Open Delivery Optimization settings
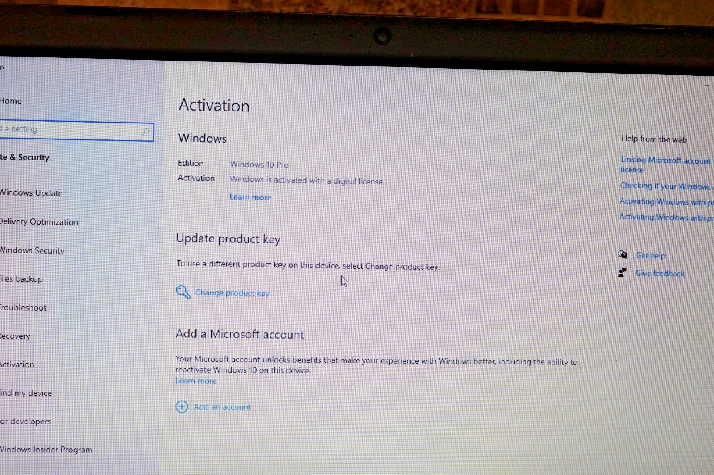The width and height of the screenshot is (714, 475). coord(39,222)
